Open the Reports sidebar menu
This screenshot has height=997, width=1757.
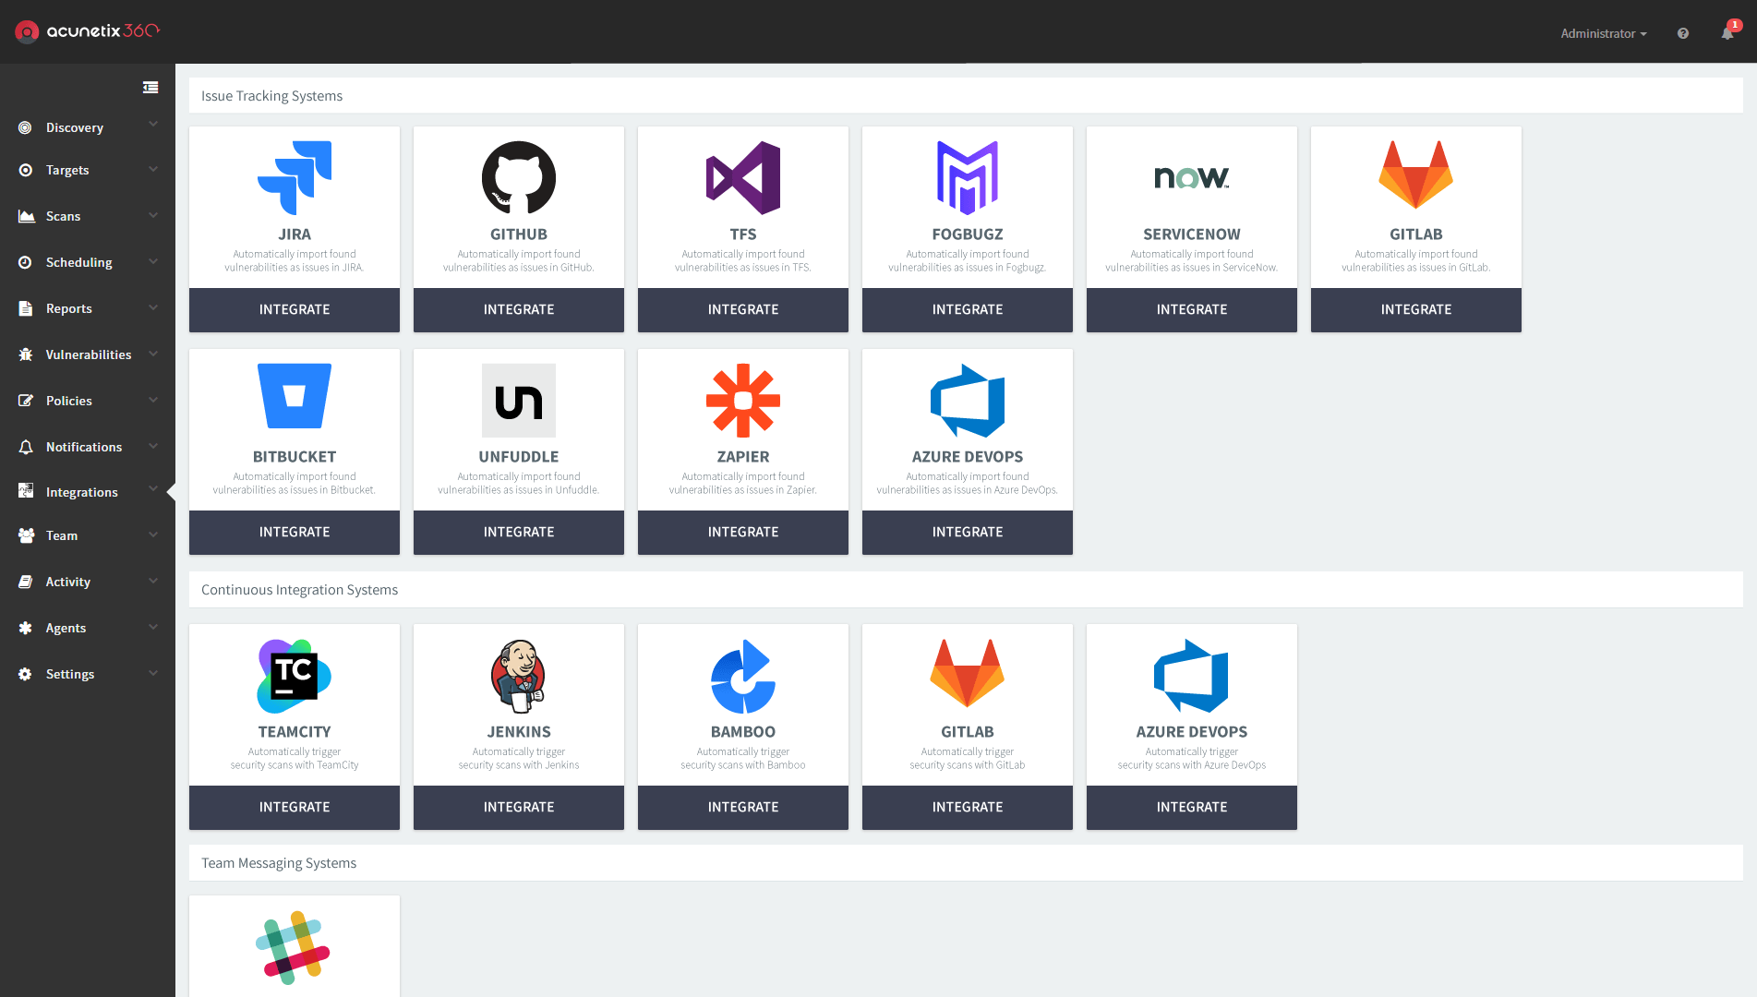tap(68, 308)
